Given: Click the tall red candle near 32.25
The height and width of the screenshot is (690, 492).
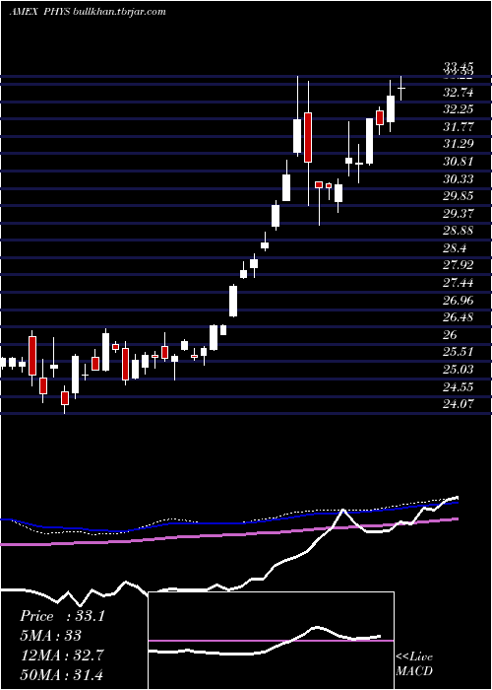Looking at the screenshot, I should [x=308, y=137].
